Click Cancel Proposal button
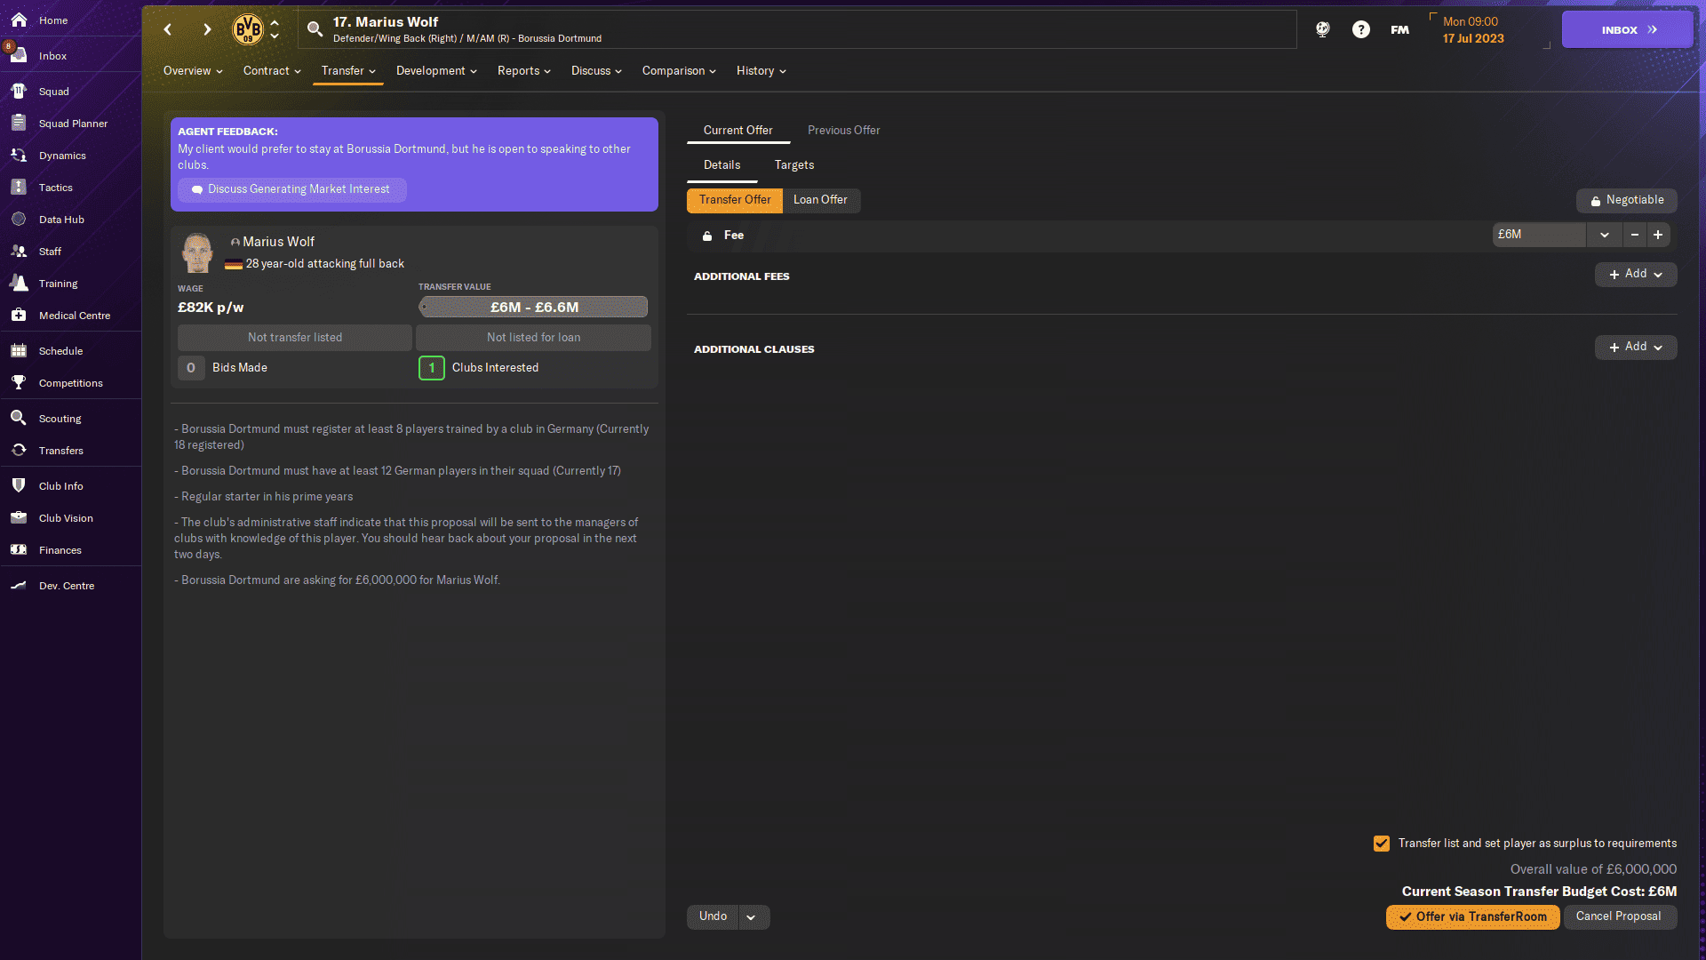Viewport: 1706px width, 960px height. pyautogui.click(x=1619, y=917)
